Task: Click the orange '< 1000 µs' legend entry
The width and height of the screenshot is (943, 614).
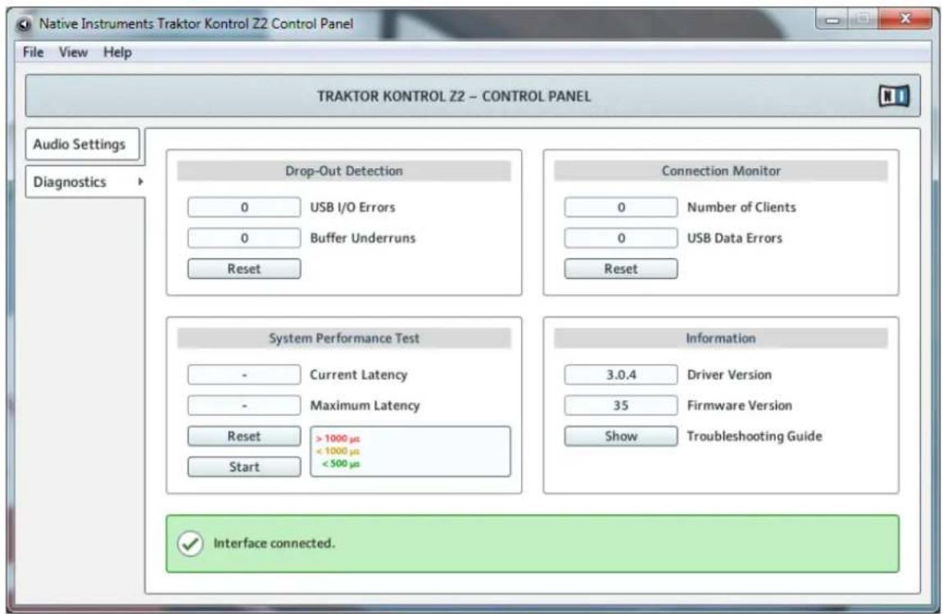Action: (338, 451)
